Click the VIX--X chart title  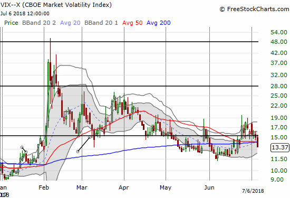[56, 5]
